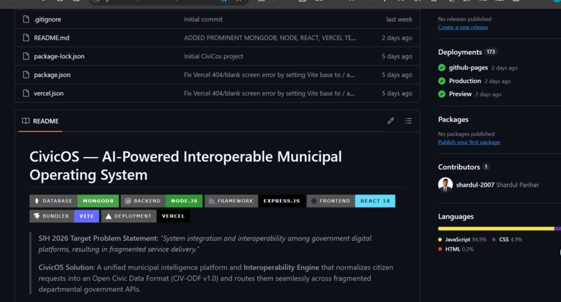The image size is (561, 302).
Task: Click green check beside Production
Action: [442, 81]
